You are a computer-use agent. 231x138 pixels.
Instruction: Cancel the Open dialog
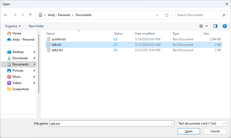pyautogui.click(x=215, y=131)
